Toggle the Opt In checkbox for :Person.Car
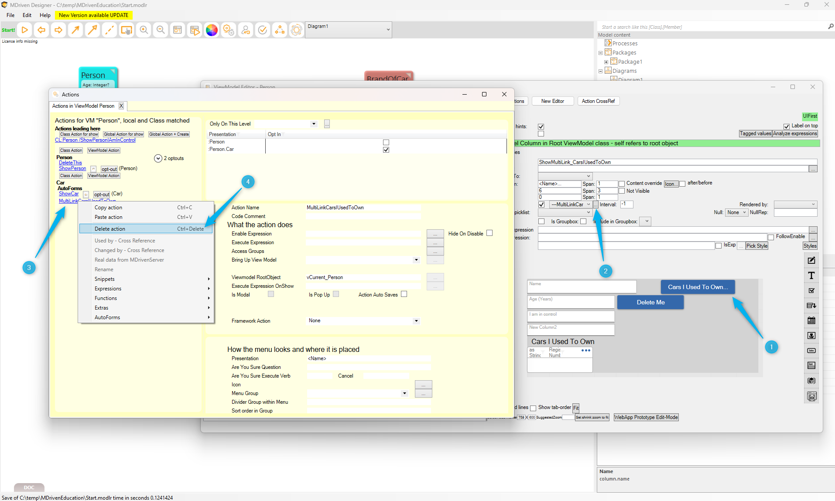The width and height of the screenshot is (835, 501). (x=386, y=150)
